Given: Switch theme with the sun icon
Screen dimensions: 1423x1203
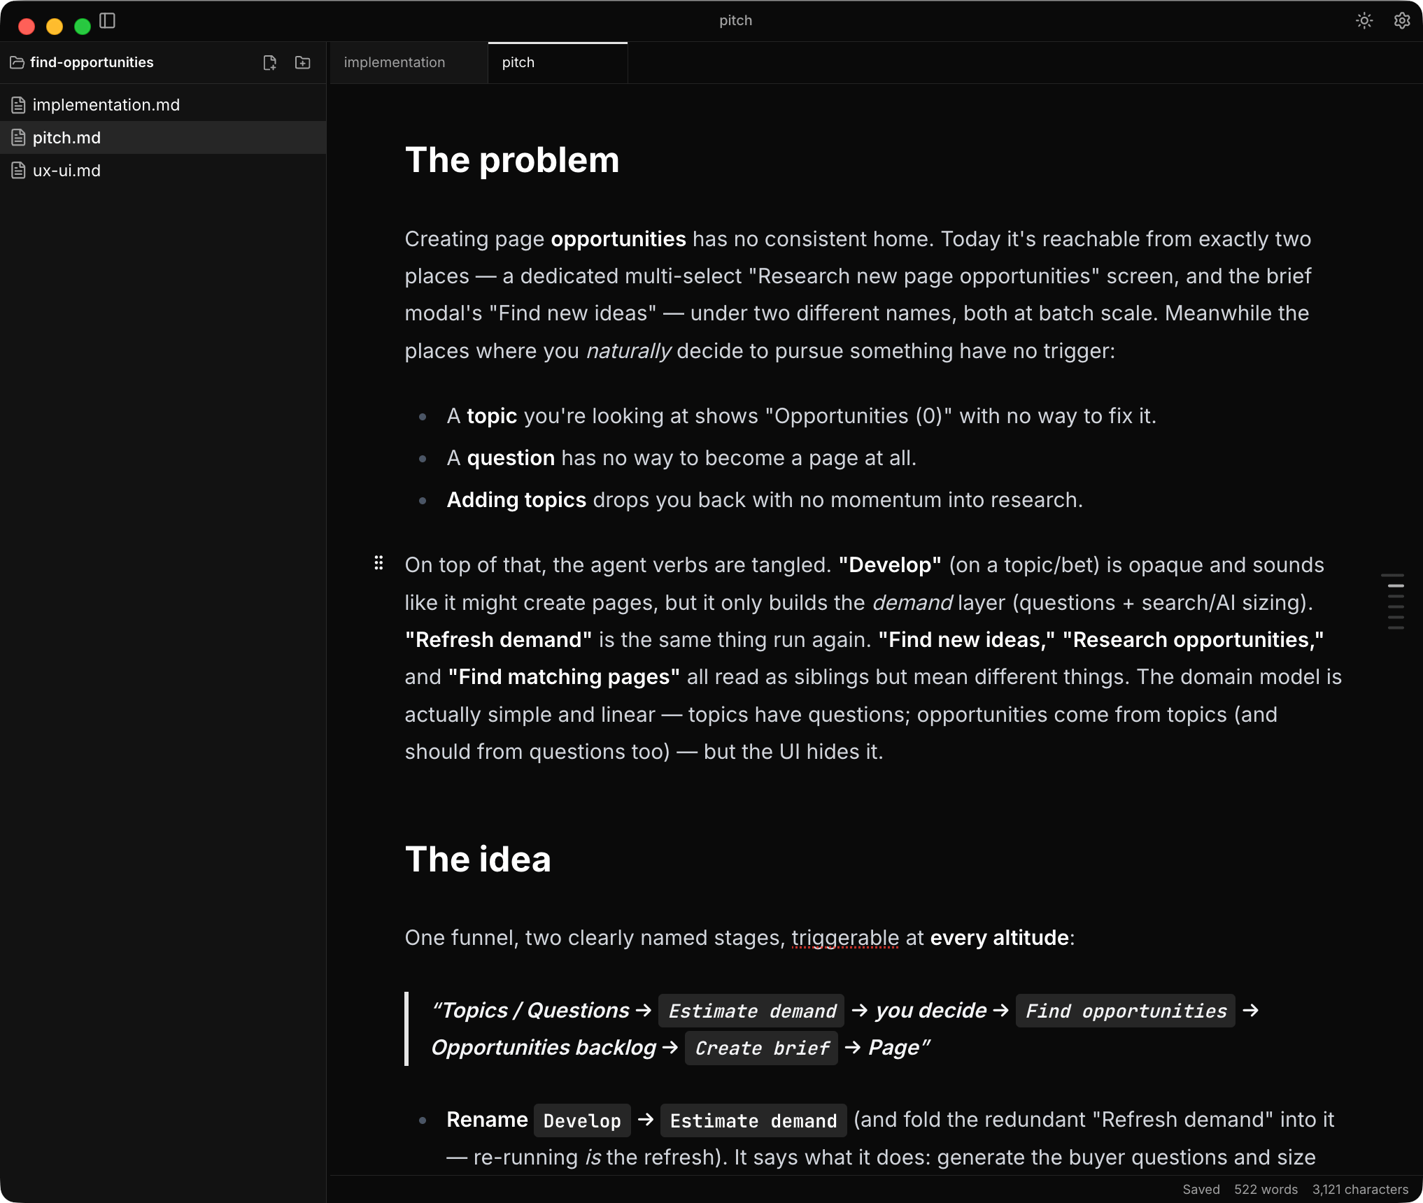Looking at the screenshot, I should (1364, 21).
